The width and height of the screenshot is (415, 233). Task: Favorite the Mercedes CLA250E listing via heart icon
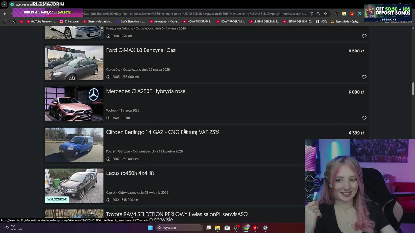click(x=364, y=118)
